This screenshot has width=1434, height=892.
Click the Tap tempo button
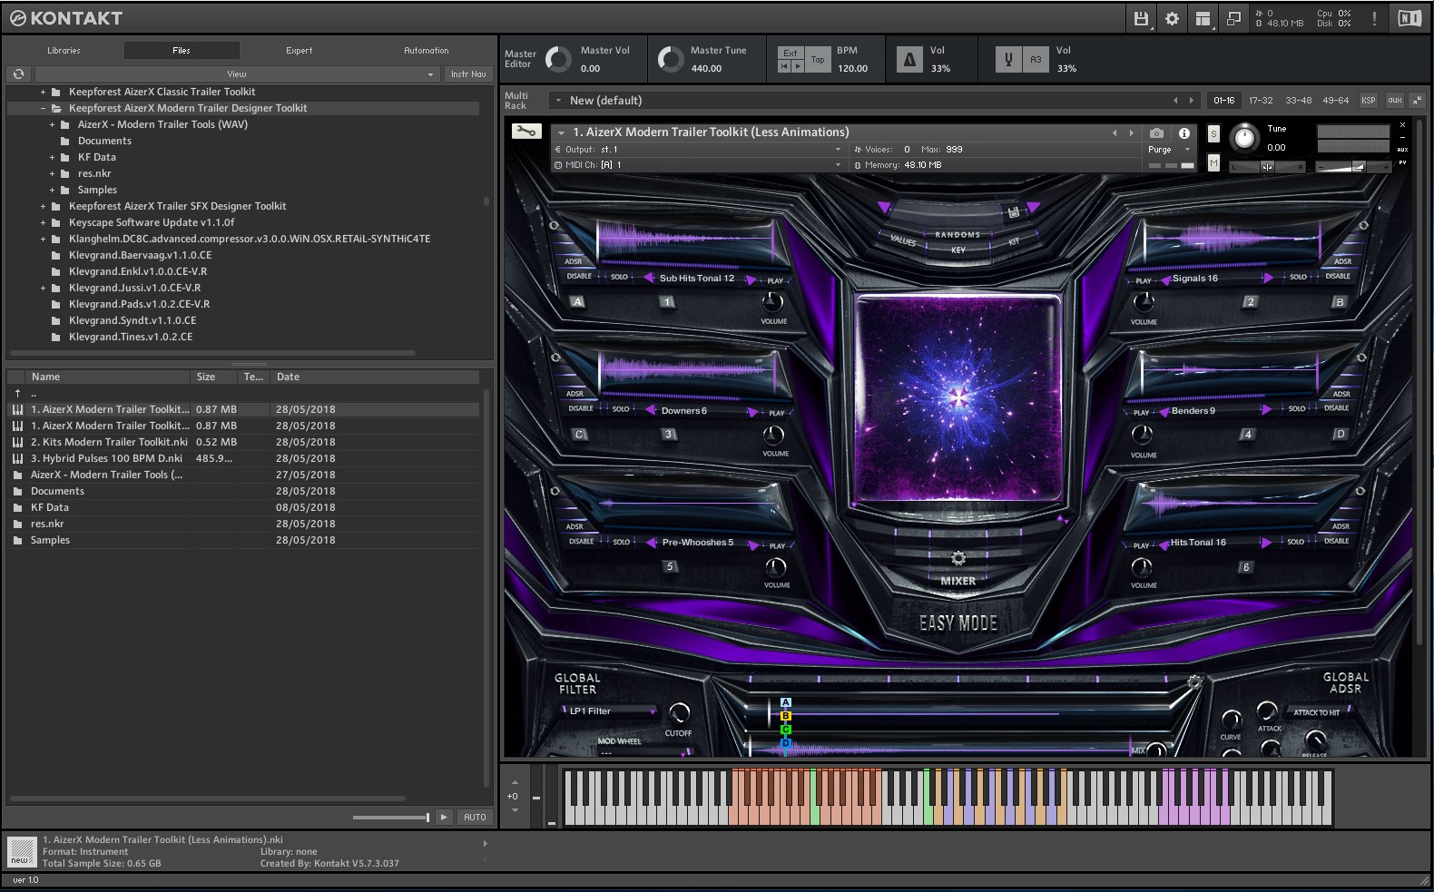(818, 60)
